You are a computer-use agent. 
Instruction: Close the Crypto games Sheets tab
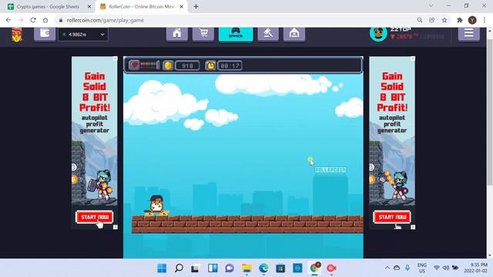click(89, 7)
